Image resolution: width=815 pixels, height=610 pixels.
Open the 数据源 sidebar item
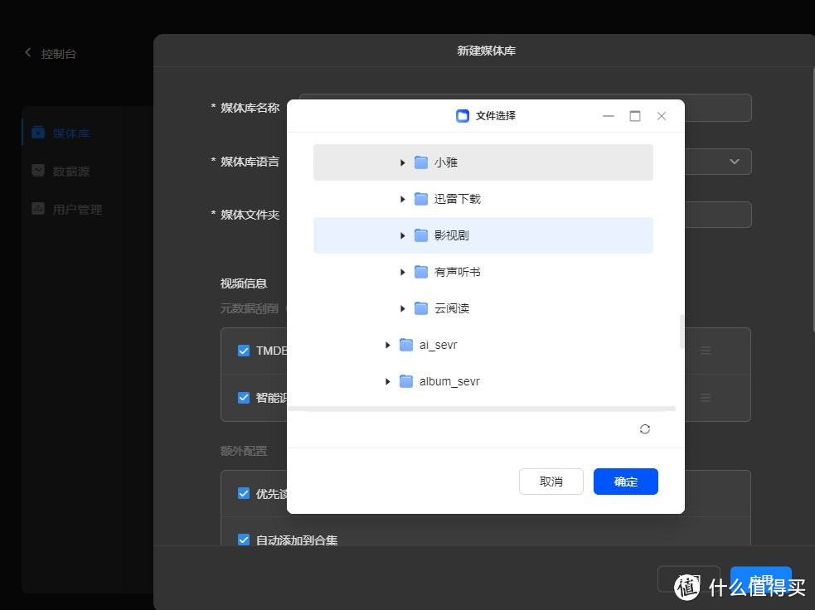coord(86,171)
